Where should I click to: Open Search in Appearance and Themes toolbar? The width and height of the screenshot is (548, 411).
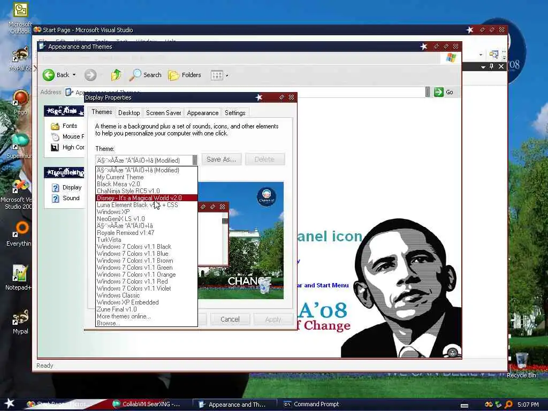click(145, 75)
